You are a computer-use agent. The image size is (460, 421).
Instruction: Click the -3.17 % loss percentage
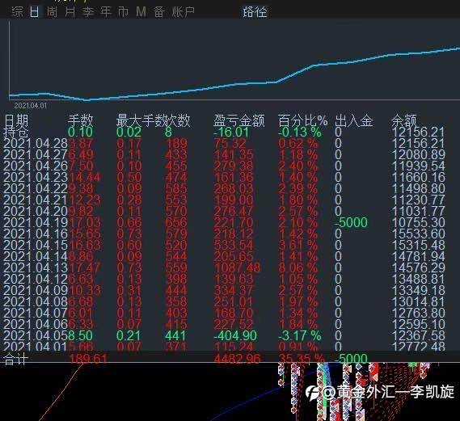(300, 335)
